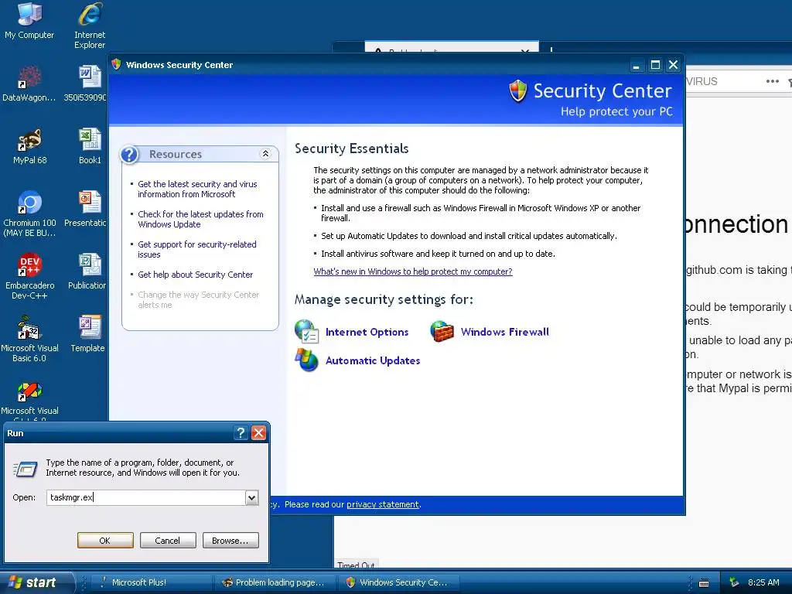The height and width of the screenshot is (594, 792).
Task: Collapse the Resources panel chevron
Action: click(265, 154)
